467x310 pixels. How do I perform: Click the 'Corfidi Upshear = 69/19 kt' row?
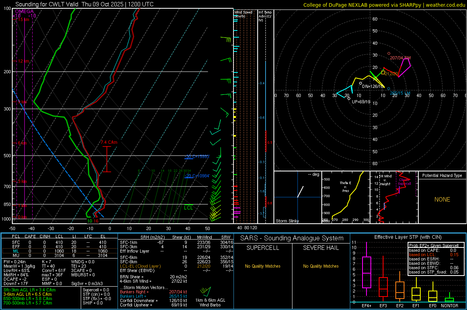click(154, 304)
